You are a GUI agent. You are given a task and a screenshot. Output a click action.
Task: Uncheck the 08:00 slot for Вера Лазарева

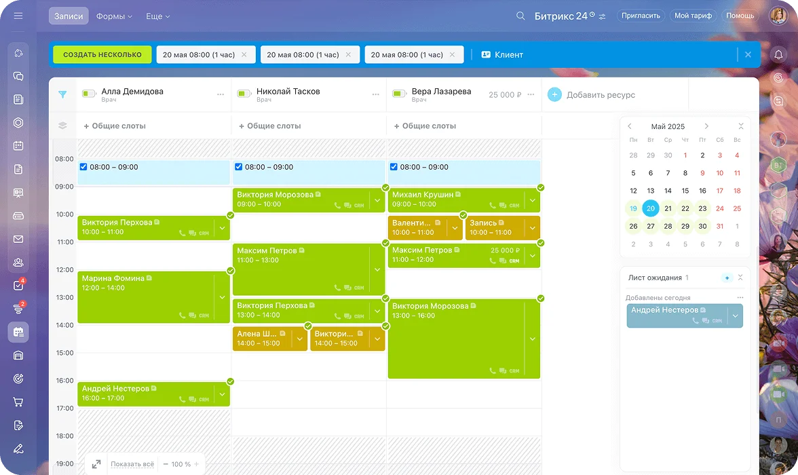coord(394,167)
